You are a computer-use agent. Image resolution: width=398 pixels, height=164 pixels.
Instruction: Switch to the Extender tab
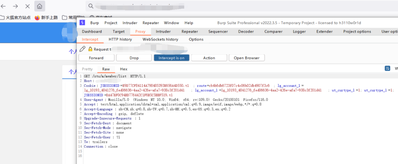point(324,31)
